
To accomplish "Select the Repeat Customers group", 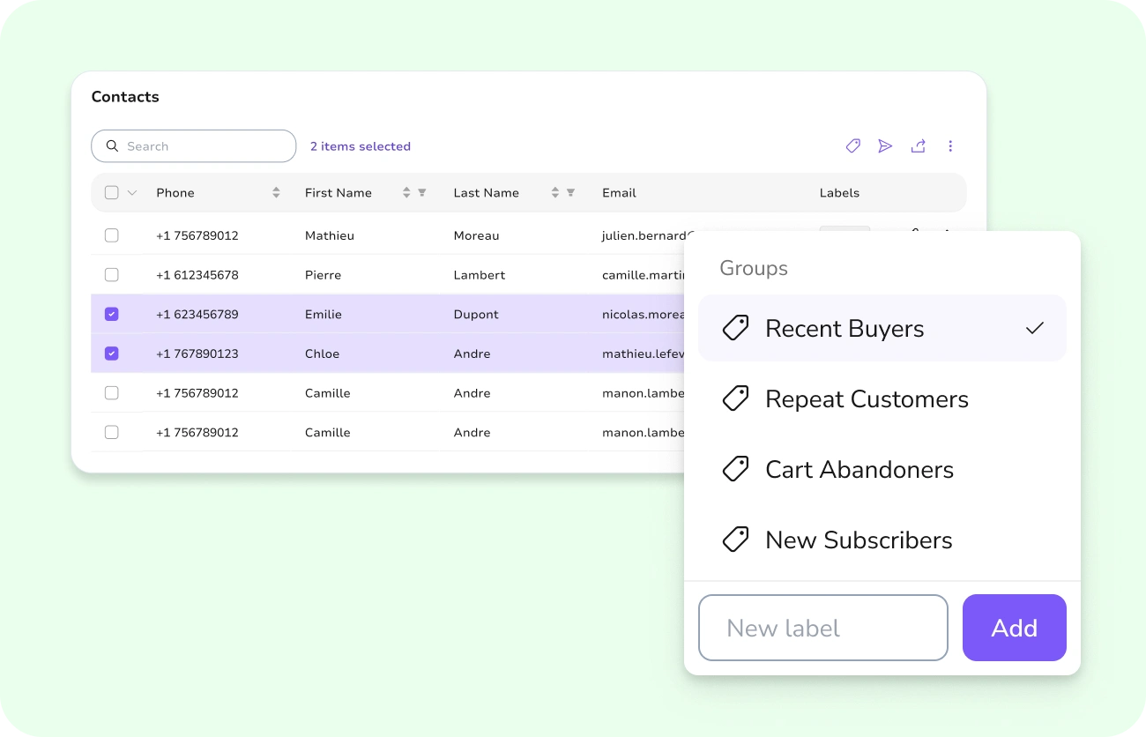I will pyautogui.click(x=867, y=398).
